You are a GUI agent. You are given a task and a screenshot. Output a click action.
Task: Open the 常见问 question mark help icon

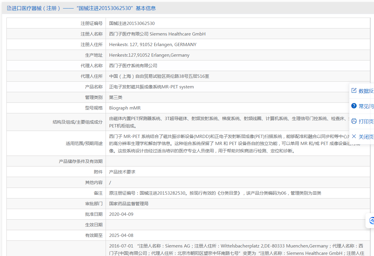point(354,106)
